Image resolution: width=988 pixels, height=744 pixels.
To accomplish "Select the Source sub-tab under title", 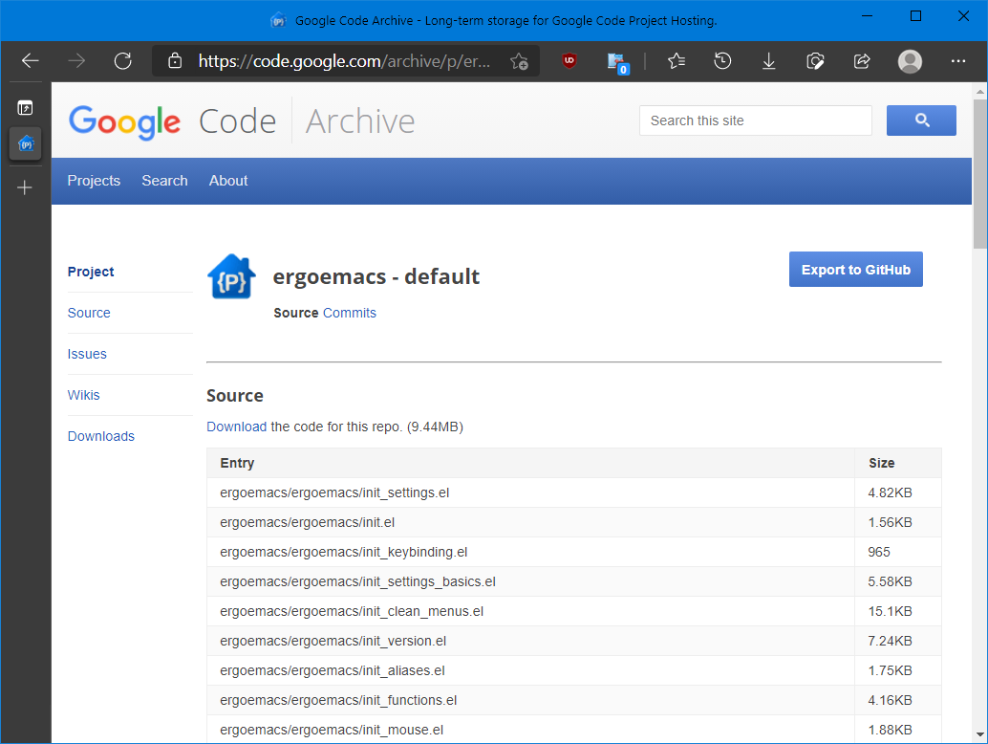I will coord(296,313).
